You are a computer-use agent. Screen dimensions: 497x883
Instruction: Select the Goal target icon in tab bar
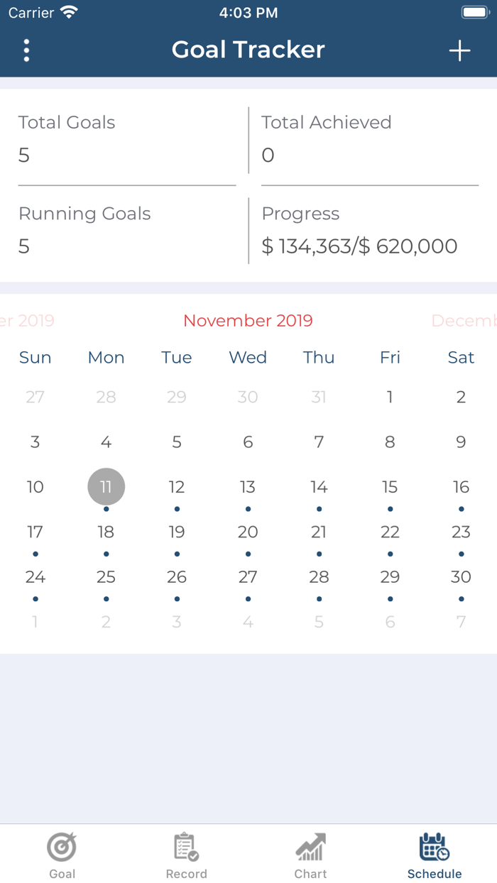click(x=62, y=846)
